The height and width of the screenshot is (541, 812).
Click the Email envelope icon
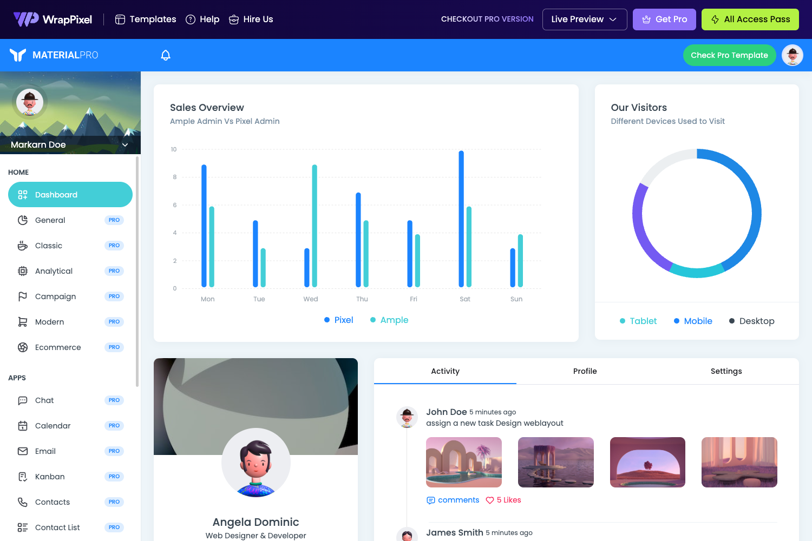(22, 451)
